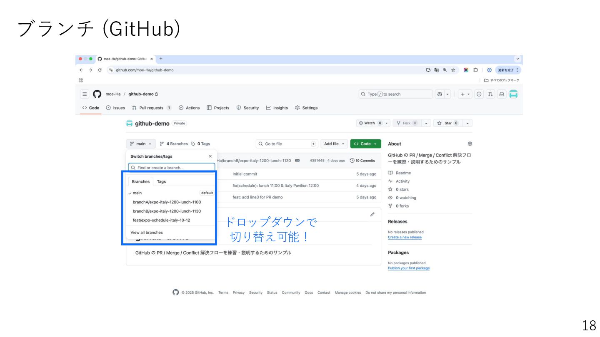Viewport: 600px width, 337px height.
Task: Switch to the Security tab
Action: [x=247, y=108]
